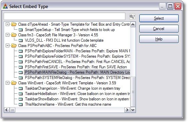
Task: Click the horizontal scrollbar right arrow
Action: tap(127, 110)
